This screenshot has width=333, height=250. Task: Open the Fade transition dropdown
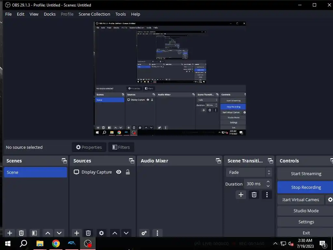[x=249, y=173]
